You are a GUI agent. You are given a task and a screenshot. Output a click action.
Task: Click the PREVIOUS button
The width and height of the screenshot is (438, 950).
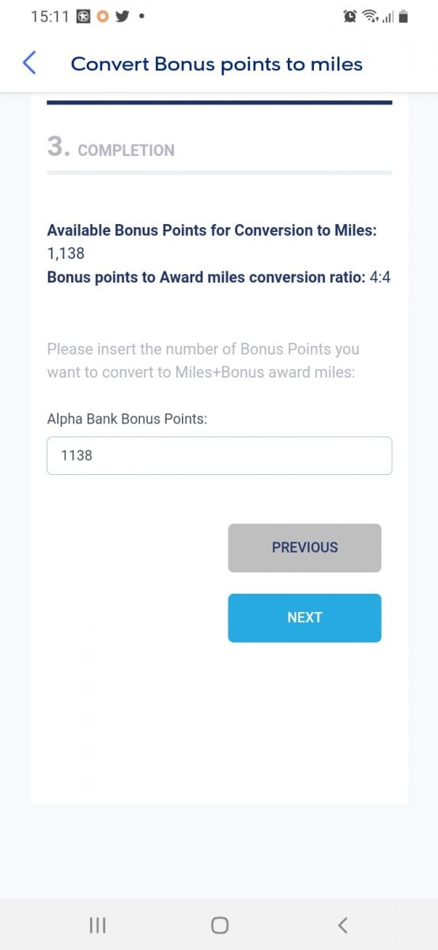(304, 547)
